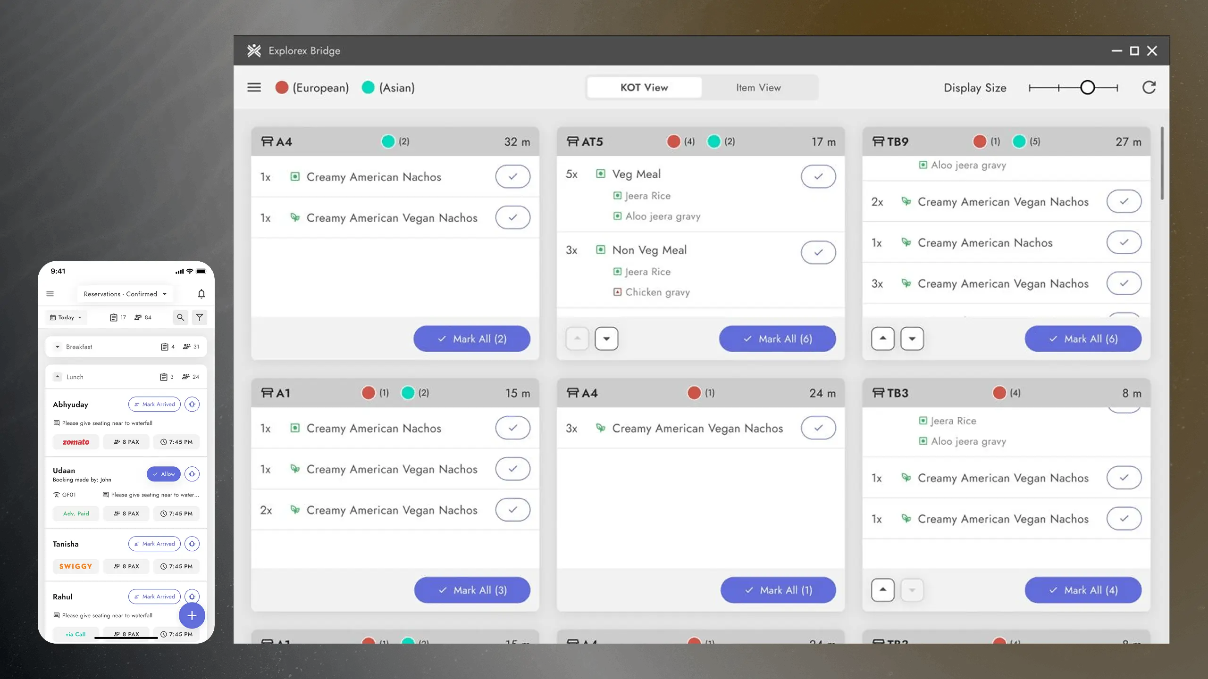The width and height of the screenshot is (1208, 679).
Task: Expand the Breakfast section
Action: 57,347
